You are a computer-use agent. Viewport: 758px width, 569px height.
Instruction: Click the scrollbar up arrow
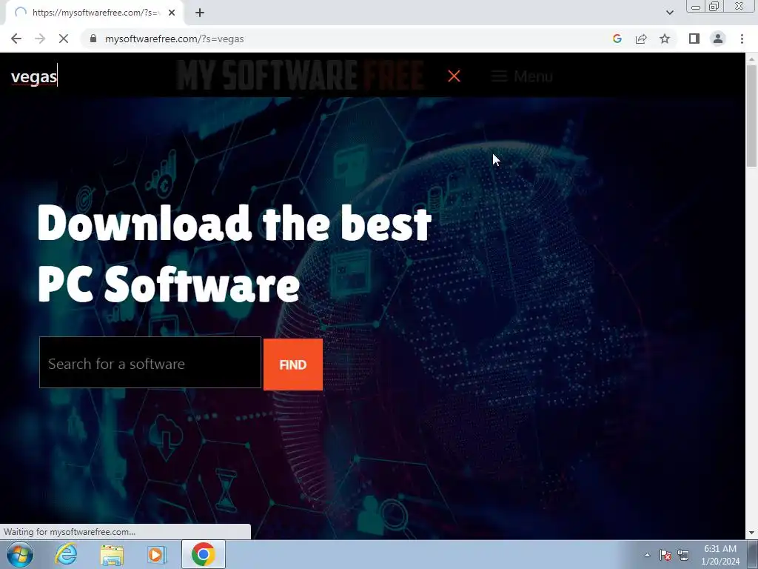pos(751,59)
